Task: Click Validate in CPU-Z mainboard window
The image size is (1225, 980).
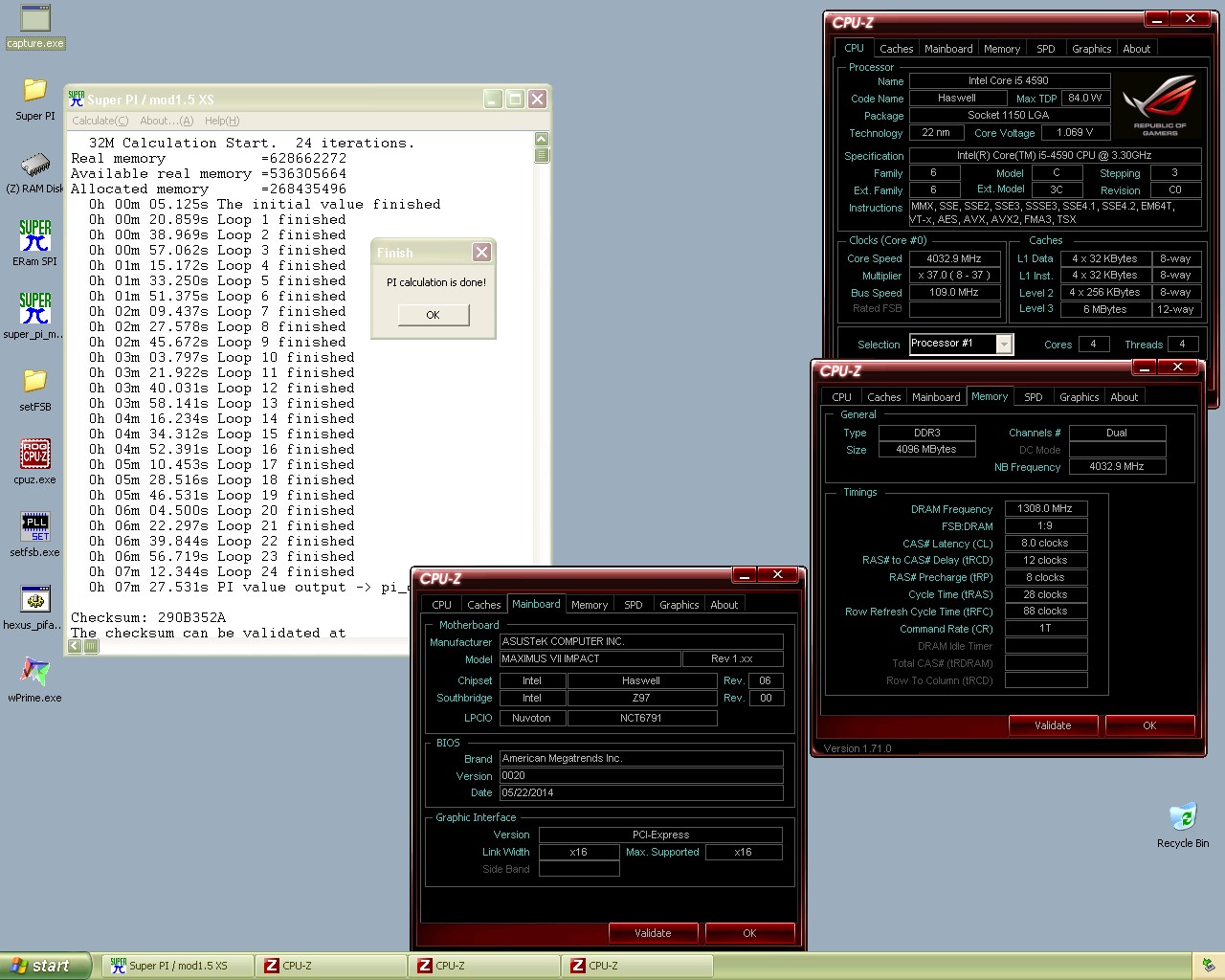Action: point(654,933)
